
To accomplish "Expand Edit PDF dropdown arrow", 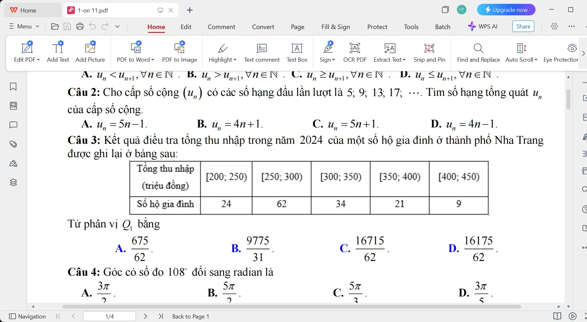I will [x=38, y=60].
